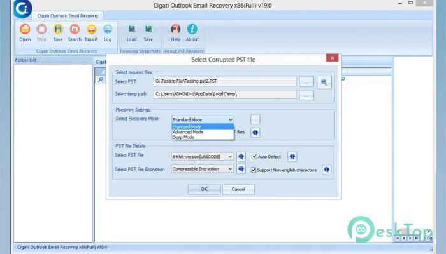Viewport: 446px width, 254px height.
Task: Open a PST file with the Open icon
Action: coord(25,33)
